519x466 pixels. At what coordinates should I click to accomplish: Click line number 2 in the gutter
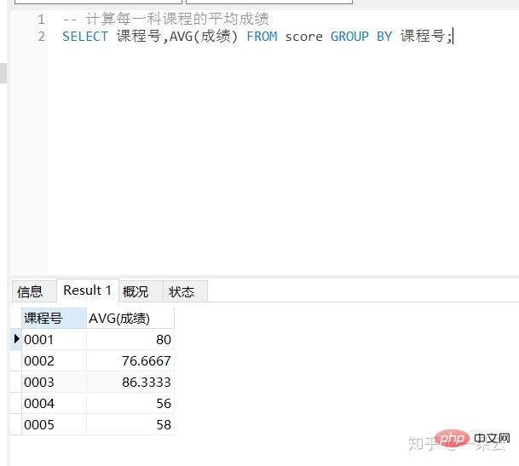click(x=41, y=37)
